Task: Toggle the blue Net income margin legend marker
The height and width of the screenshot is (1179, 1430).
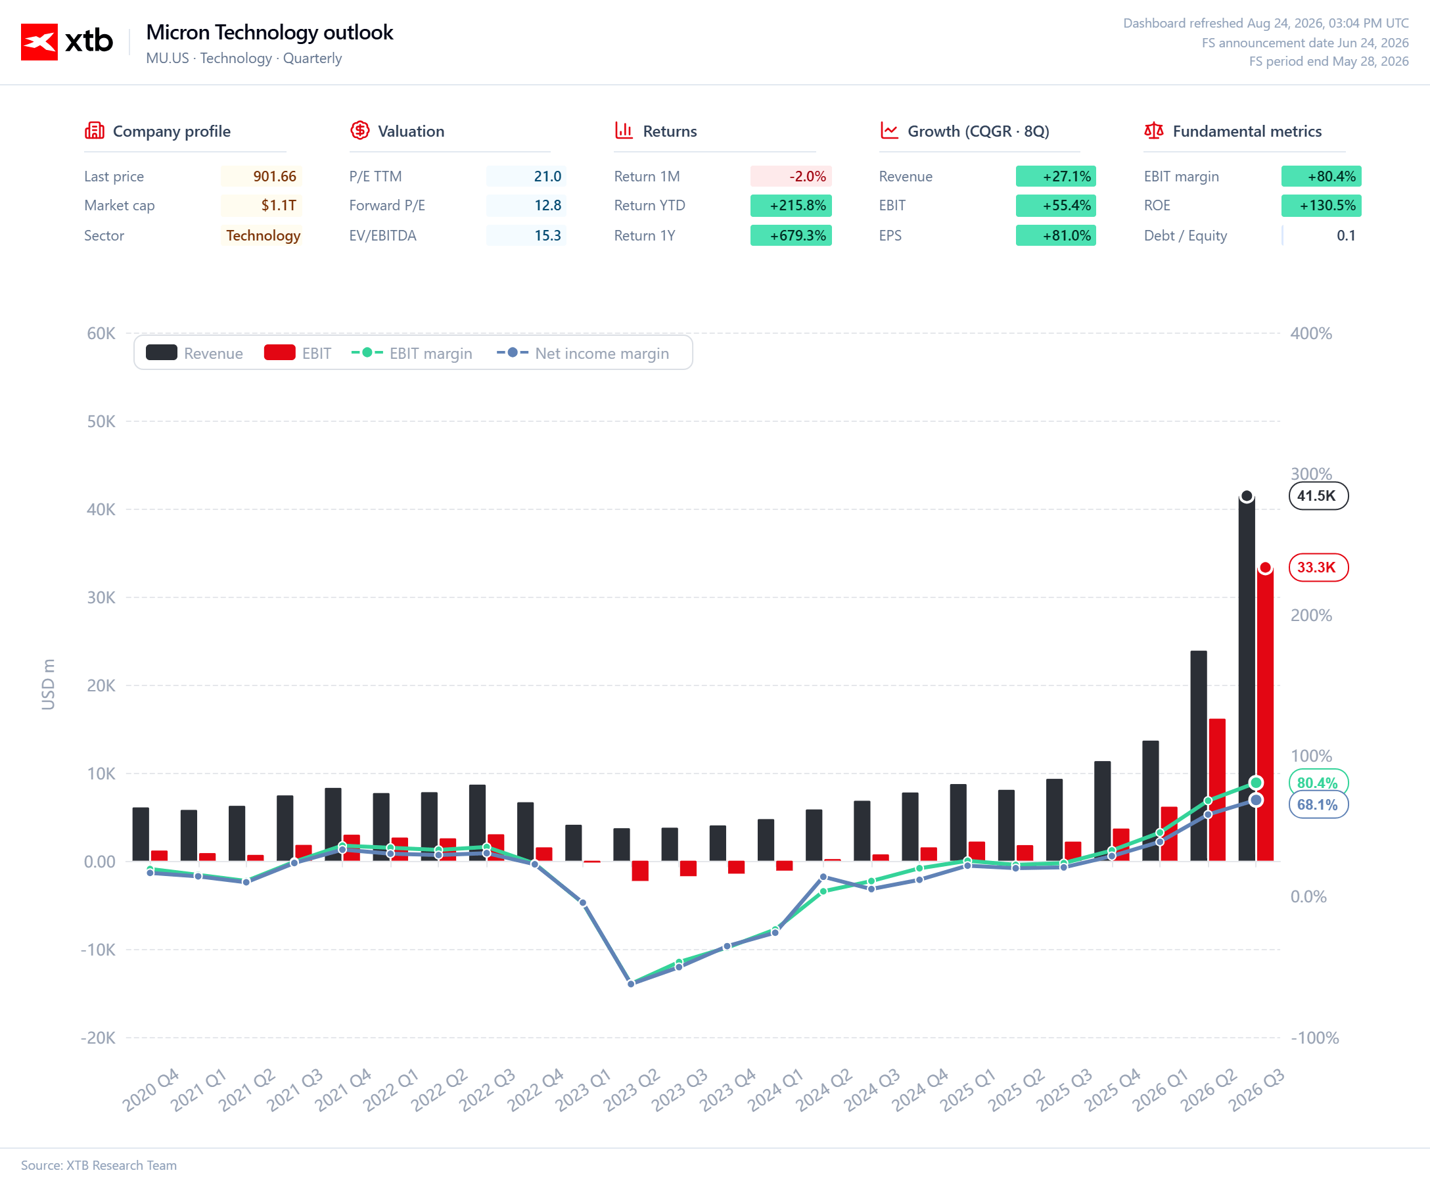Action: [x=513, y=352]
